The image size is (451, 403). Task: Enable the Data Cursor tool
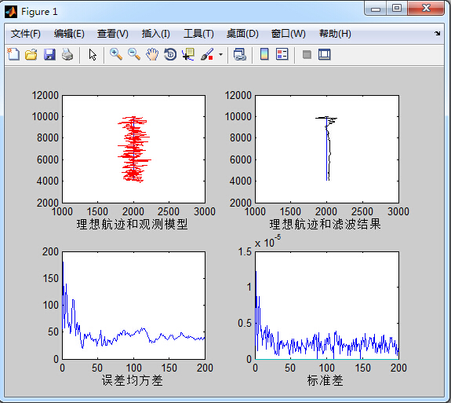188,54
